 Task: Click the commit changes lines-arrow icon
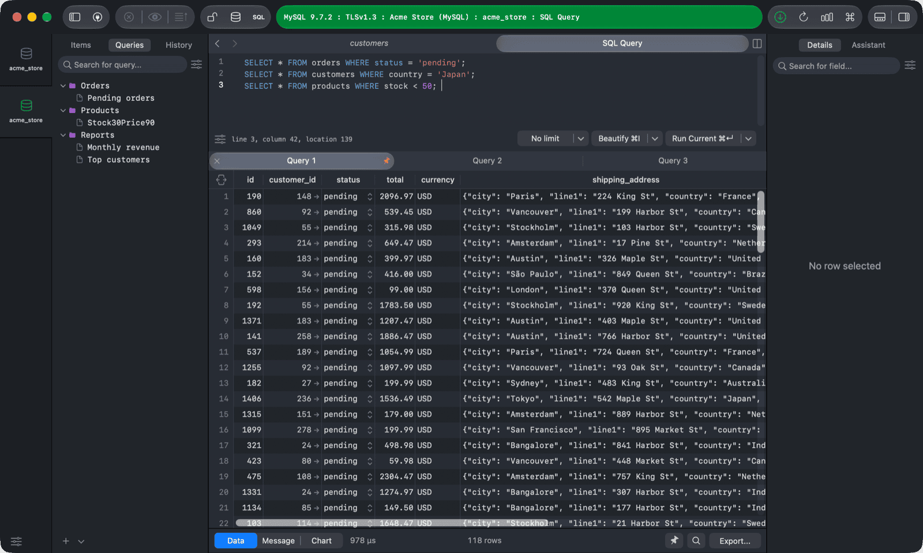(x=181, y=17)
